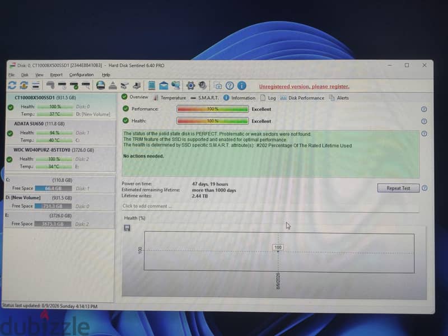
Task: Click the Health 100 % bar in Overview
Action: tap(213, 121)
